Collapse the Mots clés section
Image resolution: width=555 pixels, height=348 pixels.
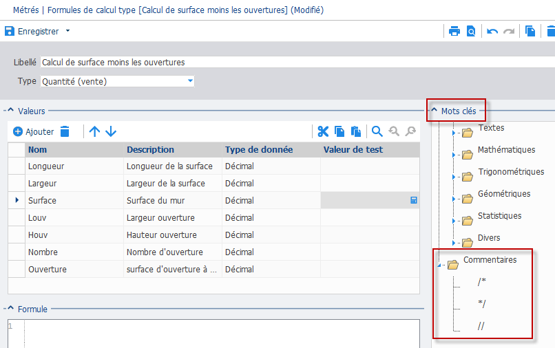[x=434, y=110]
